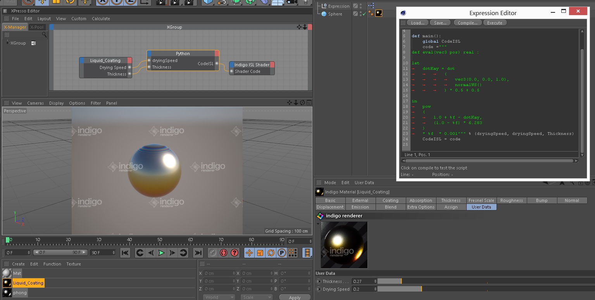Click the viewport move camera icon
This screenshot has height=300, width=595.
coord(290,103)
